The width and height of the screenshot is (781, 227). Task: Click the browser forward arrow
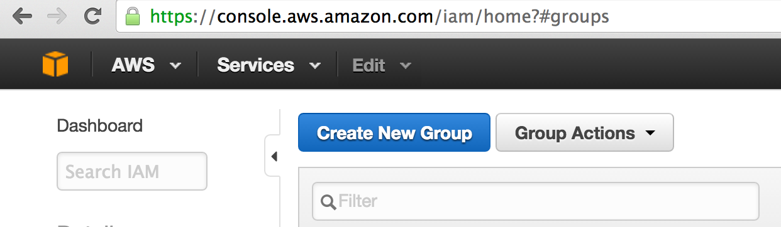[57, 16]
